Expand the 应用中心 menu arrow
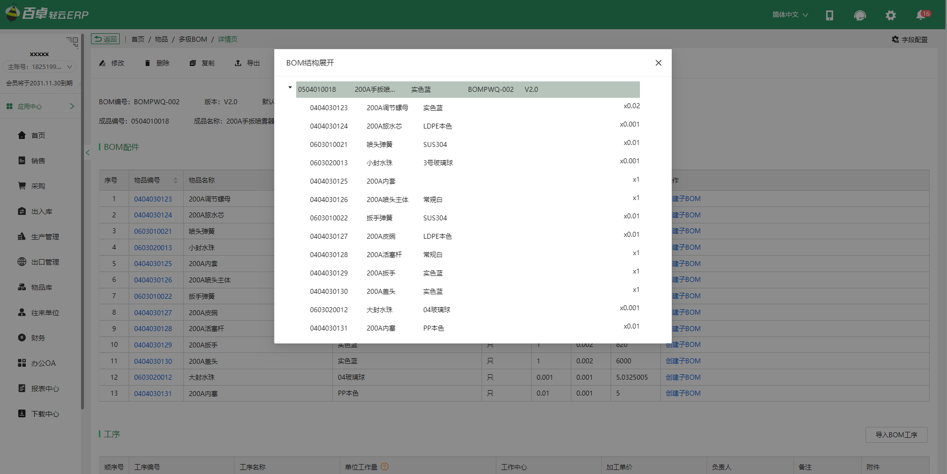The image size is (947, 474). point(72,106)
